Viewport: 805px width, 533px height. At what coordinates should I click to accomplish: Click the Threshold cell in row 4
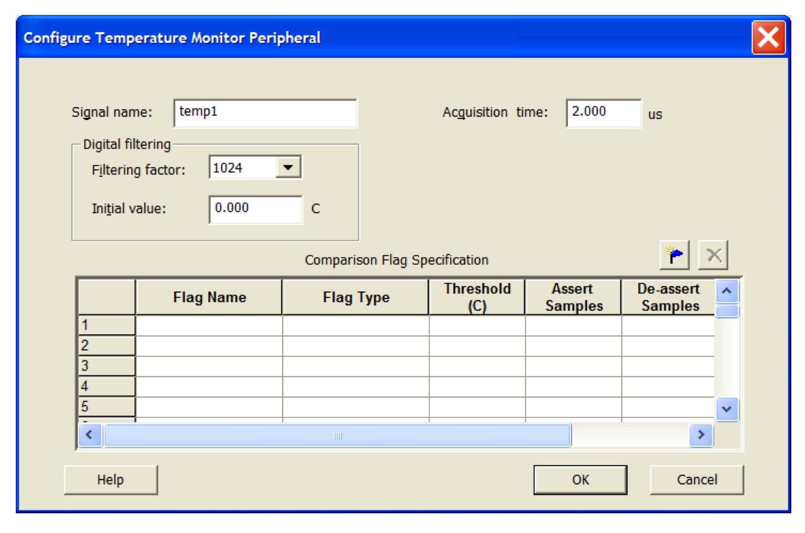(x=477, y=387)
